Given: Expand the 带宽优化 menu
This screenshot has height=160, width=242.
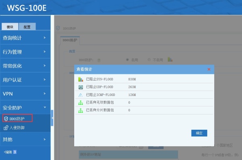Looking at the screenshot, I should 25,66.
